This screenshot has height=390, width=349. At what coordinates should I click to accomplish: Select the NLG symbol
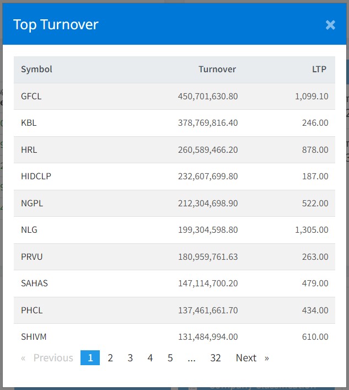coord(29,230)
